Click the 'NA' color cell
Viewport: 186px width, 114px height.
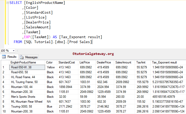tap(51, 102)
